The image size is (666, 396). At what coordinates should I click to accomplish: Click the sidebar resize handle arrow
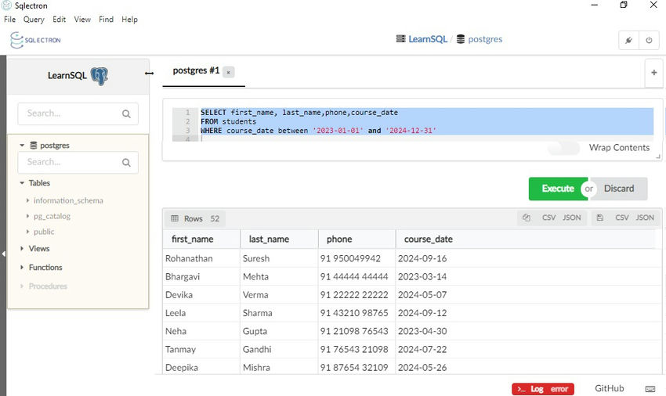click(x=149, y=74)
